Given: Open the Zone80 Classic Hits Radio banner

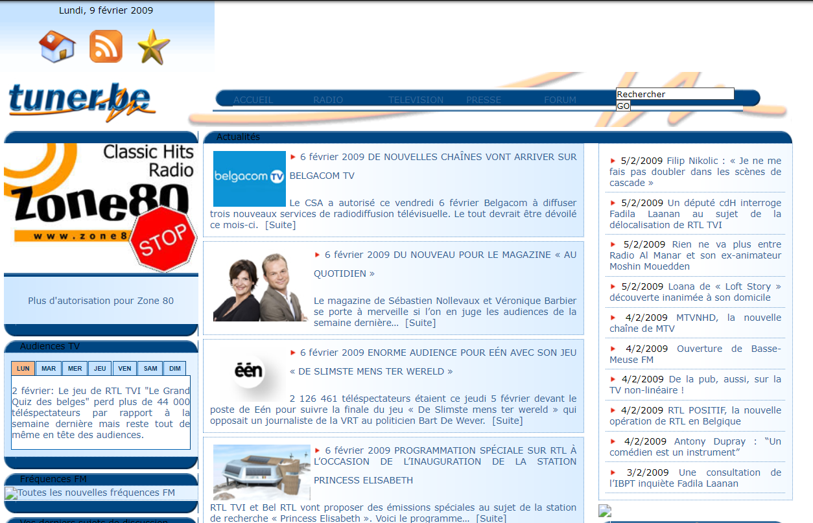Looking at the screenshot, I should pyautogui.click(x=101, y=208).
